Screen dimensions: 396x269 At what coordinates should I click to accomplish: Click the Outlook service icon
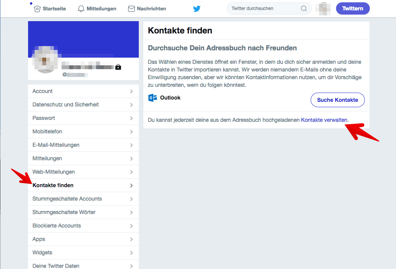click(153, 98)
